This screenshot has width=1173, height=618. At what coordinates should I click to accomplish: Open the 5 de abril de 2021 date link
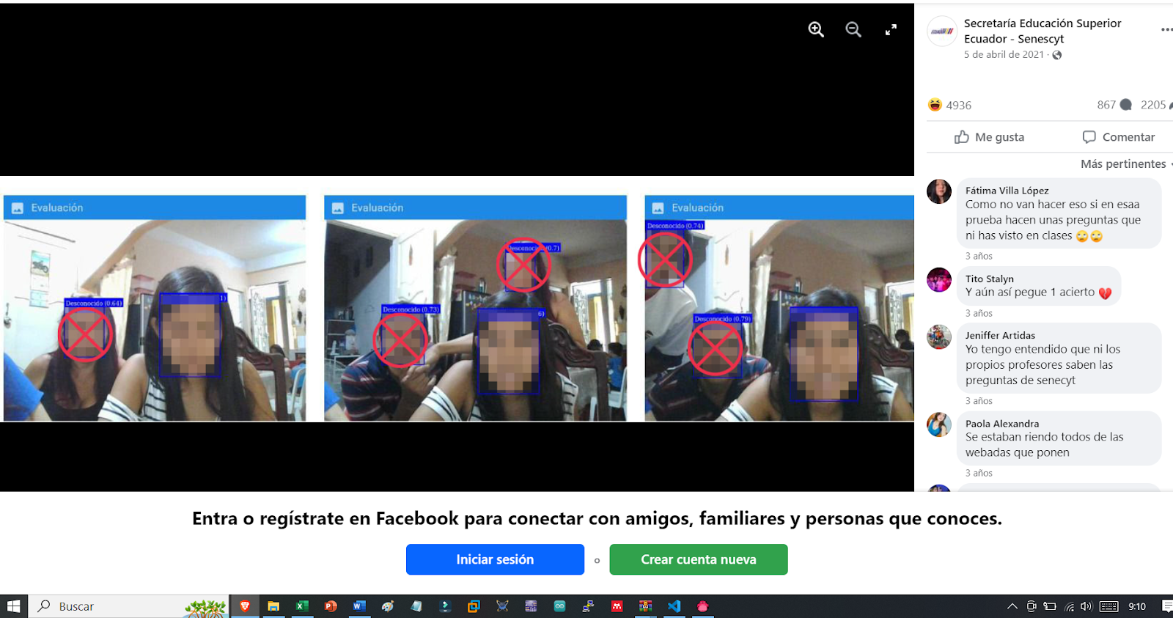click(1004, 55)
